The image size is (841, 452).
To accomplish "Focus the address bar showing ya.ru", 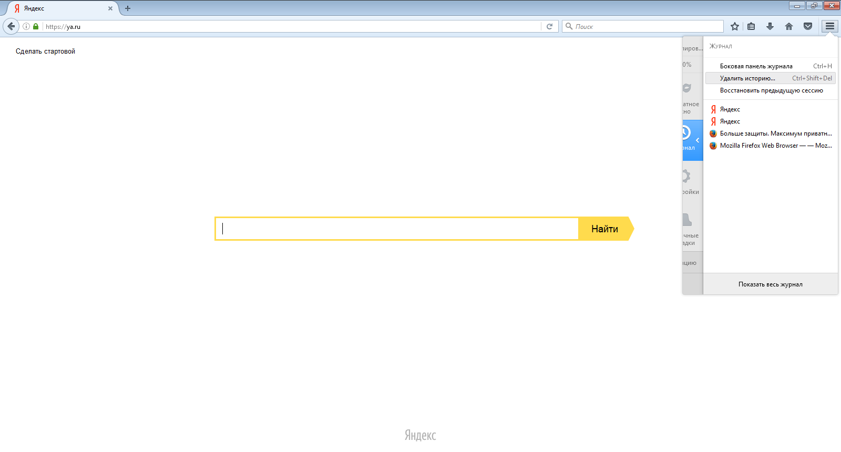I will coord(292,26).
